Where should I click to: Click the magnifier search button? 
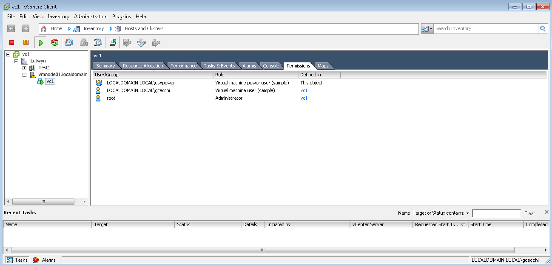click(x=543, y=28)
